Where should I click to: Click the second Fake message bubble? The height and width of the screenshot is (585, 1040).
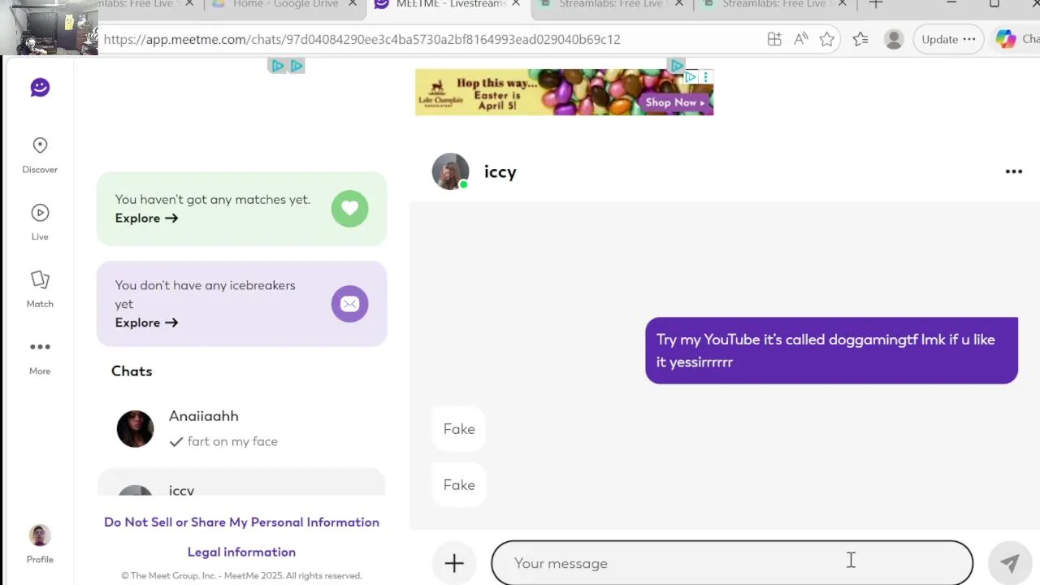coord(459,485)
